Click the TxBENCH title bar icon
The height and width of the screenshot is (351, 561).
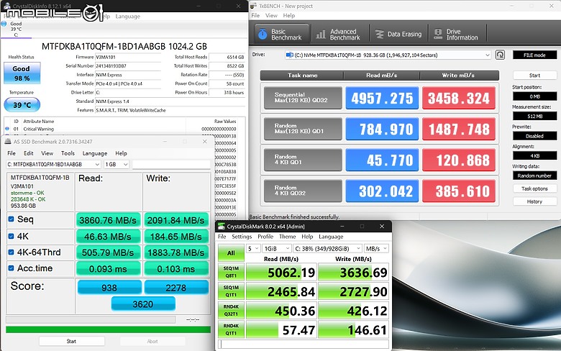(x=254, y=6)
